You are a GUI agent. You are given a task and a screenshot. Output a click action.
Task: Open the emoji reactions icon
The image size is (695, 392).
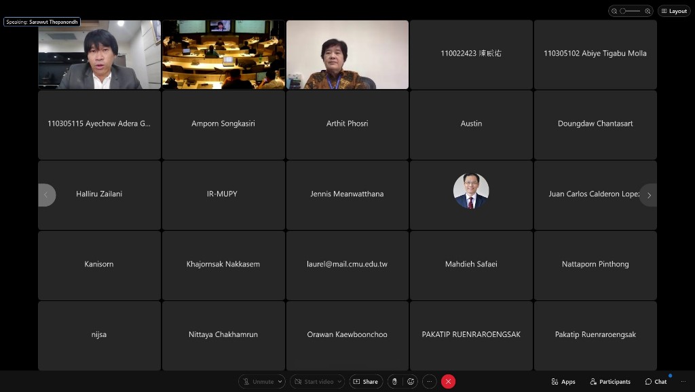tap(411, 381)
